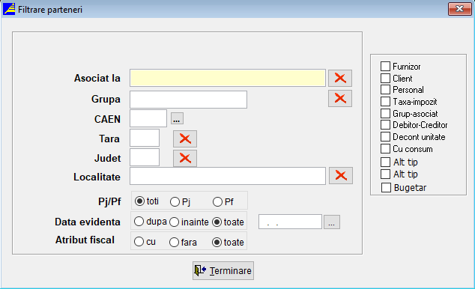Choose inainte for Data evidenta
The width and height of the screenshot is (475, 289).
(174, 222)
